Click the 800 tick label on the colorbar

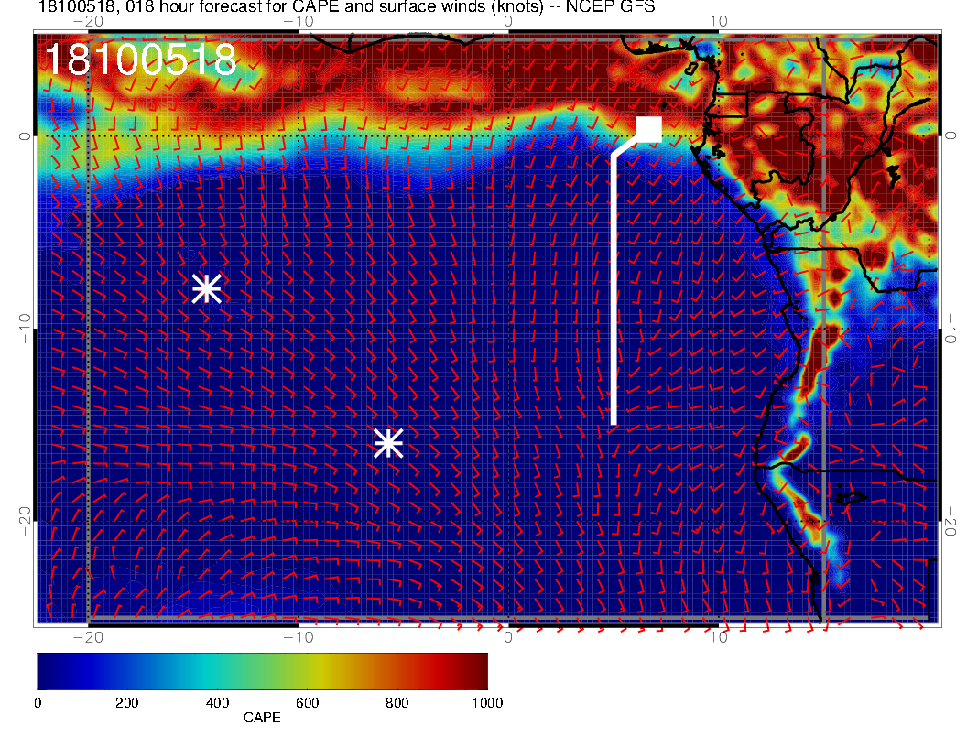tap(397, 702)
